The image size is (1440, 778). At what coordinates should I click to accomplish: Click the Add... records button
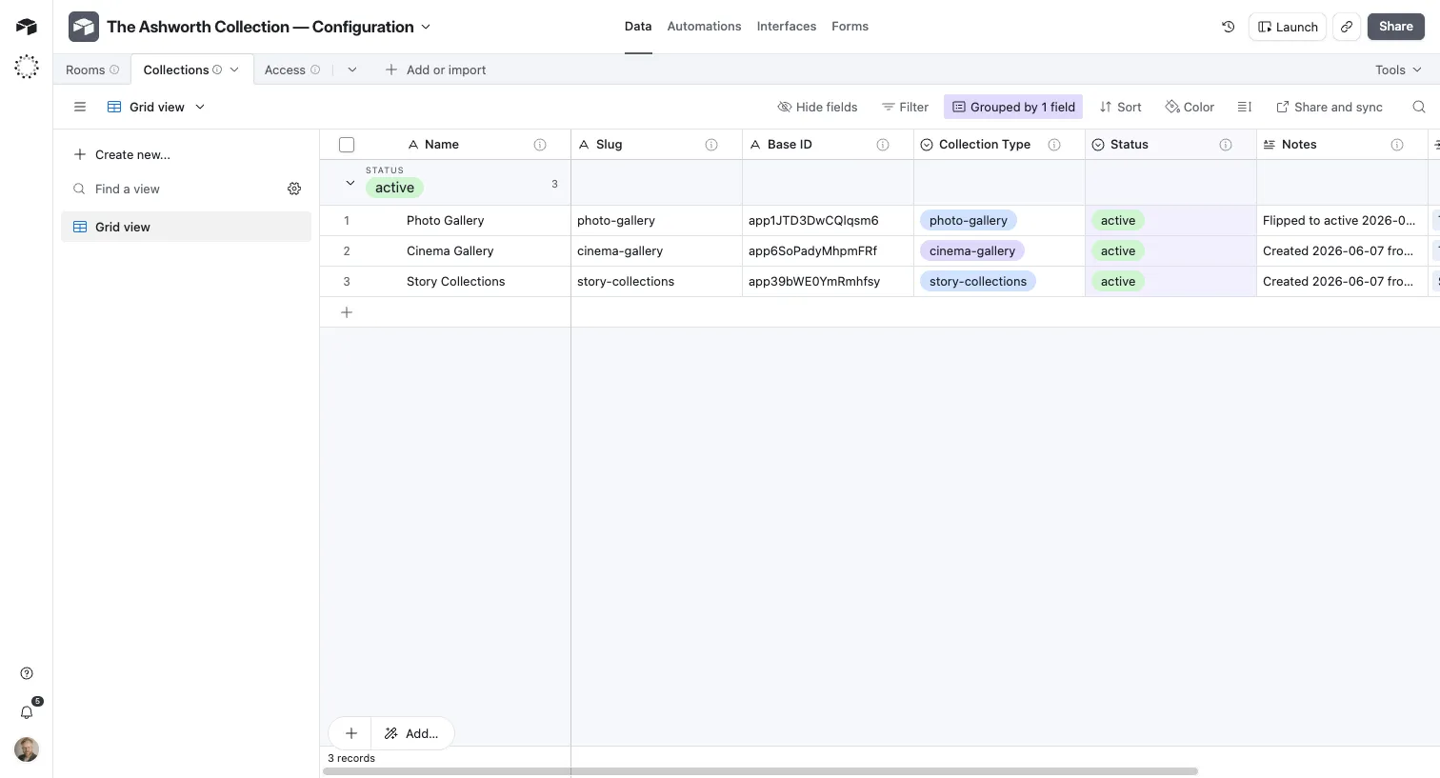click(412, 733)
